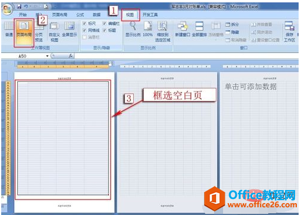Click the fx insert function icon

pyautogui.click(x=71, y=56)
